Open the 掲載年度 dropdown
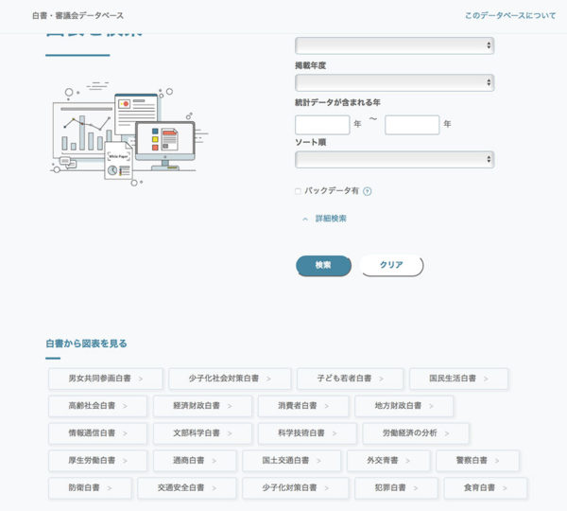 [394, 83]
